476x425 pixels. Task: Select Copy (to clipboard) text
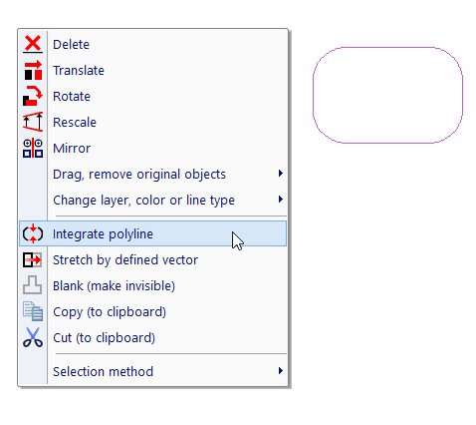[x=110, y=312]
